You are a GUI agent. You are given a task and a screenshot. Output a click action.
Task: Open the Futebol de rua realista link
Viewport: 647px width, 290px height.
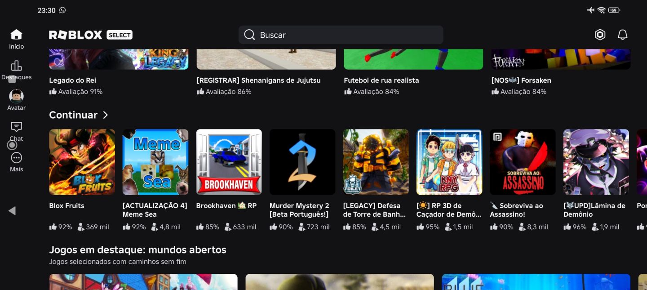tap(381, 80)
